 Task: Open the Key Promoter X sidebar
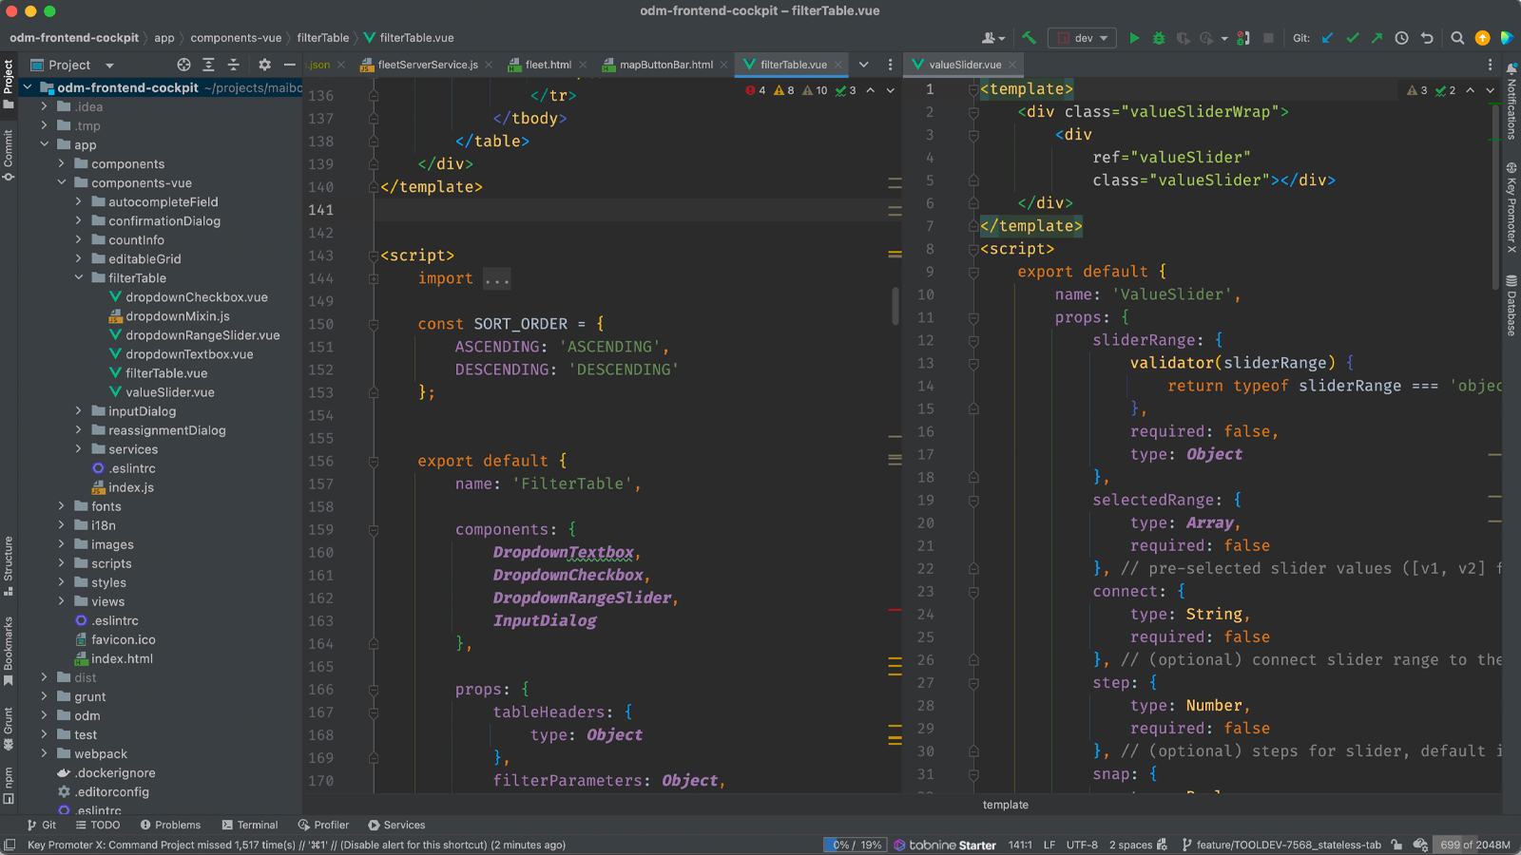[x=1511, y=208]
